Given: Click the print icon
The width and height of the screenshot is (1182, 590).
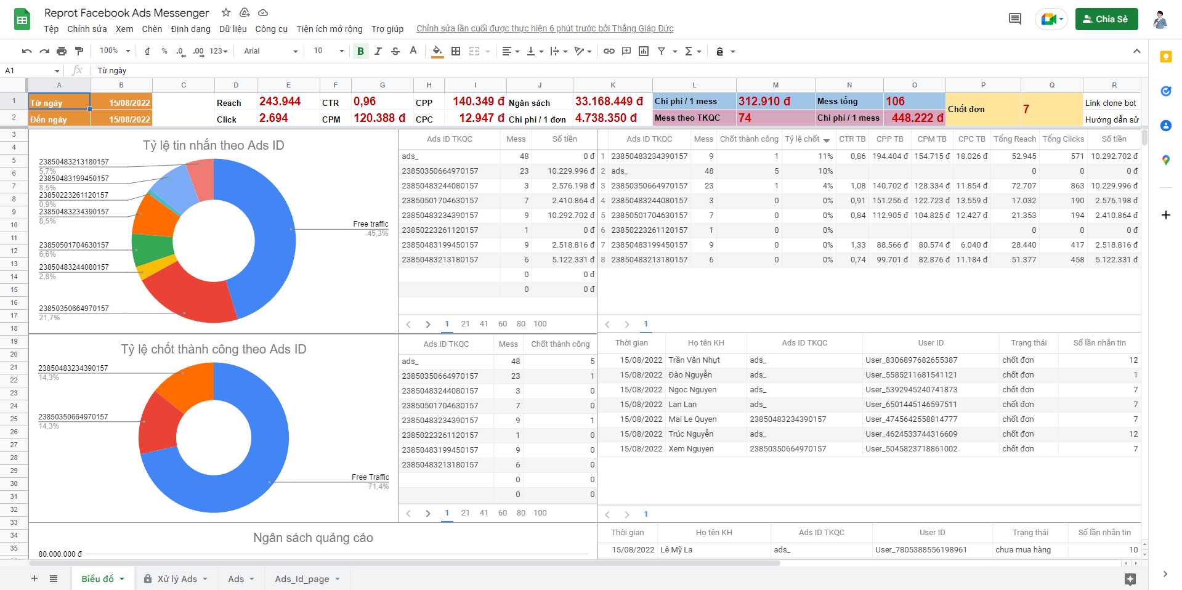Looking at the screenshot, I should click(x=62, y=51).
